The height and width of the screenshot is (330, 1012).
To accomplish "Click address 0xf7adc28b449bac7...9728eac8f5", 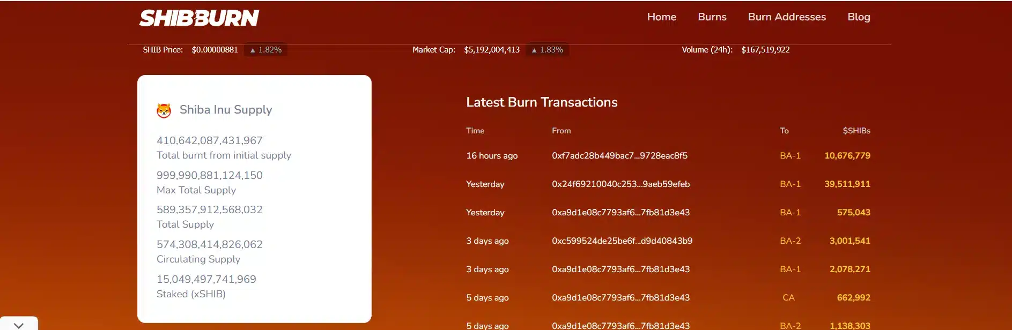I will tap(619, 155).
